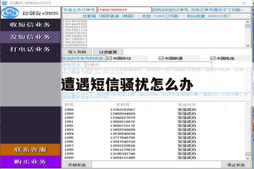Select phone number 13458044869
The height and width of the screenshot is (169, 254).
coord(123,114)
